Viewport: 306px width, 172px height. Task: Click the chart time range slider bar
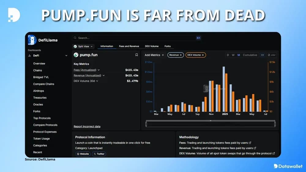211,124
